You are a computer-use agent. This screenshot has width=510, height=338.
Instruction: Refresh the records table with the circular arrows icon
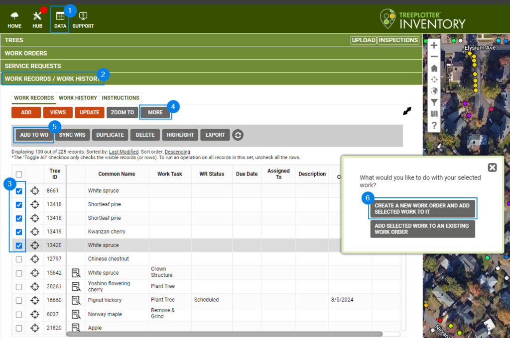pos(238,135)
